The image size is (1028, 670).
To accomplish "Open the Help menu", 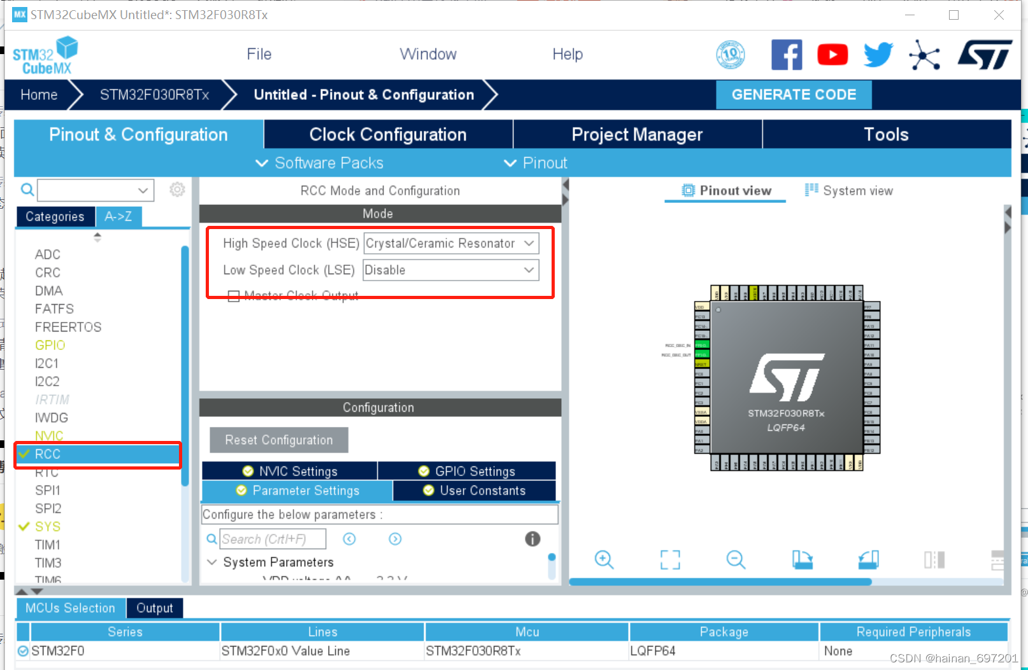I will click(x=568, y=54).
